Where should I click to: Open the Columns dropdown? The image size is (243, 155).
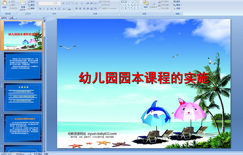(x=96, y=9)
